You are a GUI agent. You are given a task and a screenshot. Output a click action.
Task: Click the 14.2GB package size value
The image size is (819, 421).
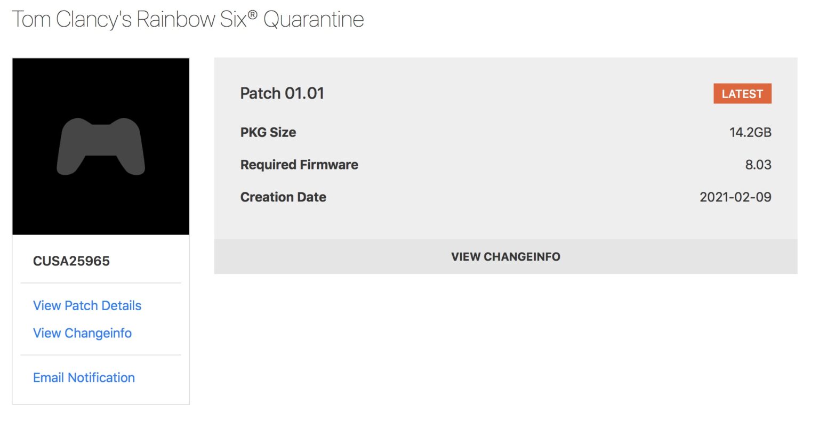point(750,132)
